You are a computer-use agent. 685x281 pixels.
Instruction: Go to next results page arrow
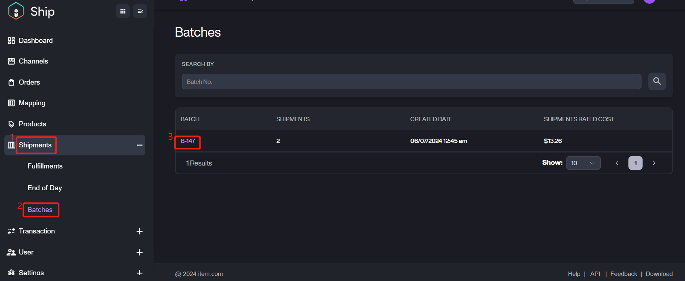tap(654, 163)
